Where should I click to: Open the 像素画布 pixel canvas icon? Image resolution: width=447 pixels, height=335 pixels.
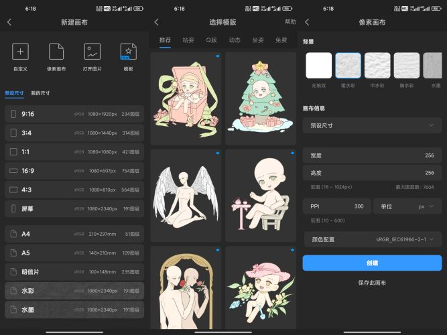(56, 52)
